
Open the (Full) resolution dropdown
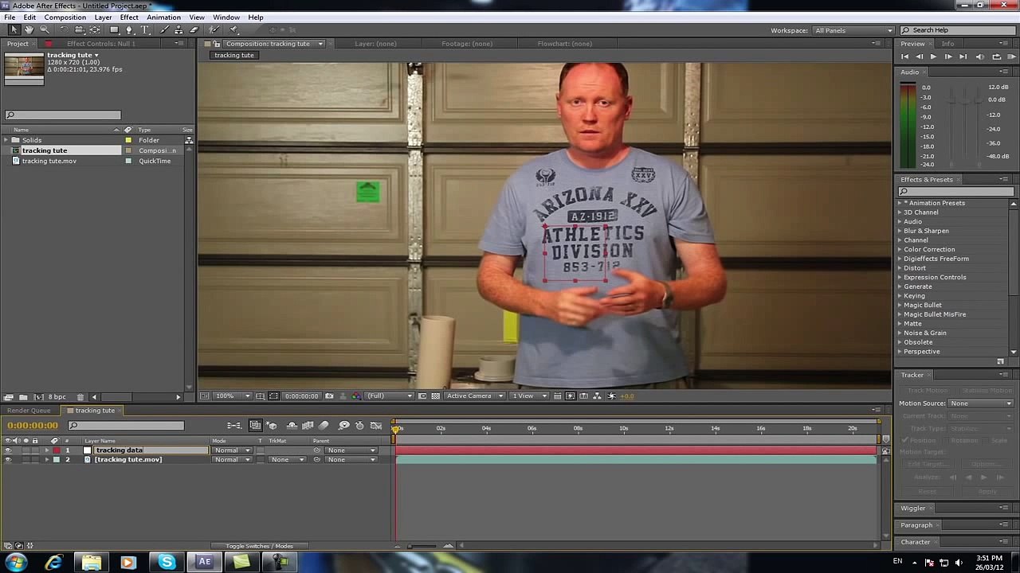tap(389, 396)
